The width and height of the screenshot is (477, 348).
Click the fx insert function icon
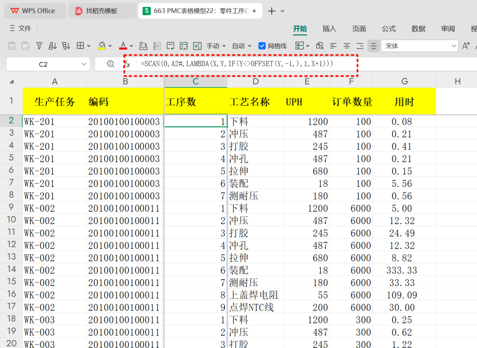(127, 64)
